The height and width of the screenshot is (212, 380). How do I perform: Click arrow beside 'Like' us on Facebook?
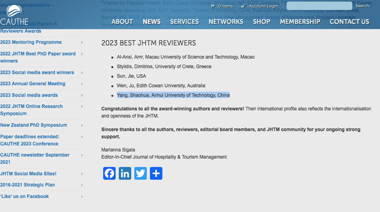[x=82, y=197]
